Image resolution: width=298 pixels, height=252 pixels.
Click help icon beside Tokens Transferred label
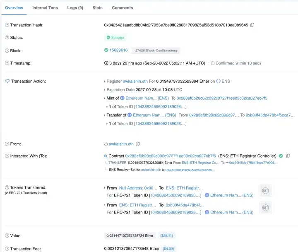(x=7, y=187)
